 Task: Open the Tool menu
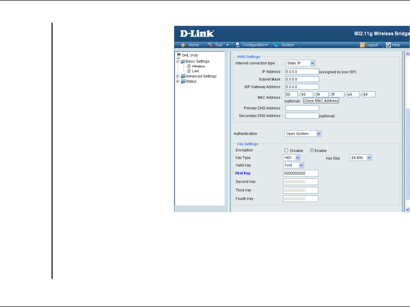coord(219,45)
